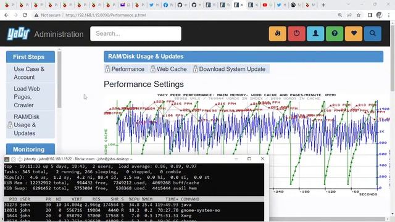The image size is (395, 222).
Task: Click the browser address bar URL
Action: point(106,15)
